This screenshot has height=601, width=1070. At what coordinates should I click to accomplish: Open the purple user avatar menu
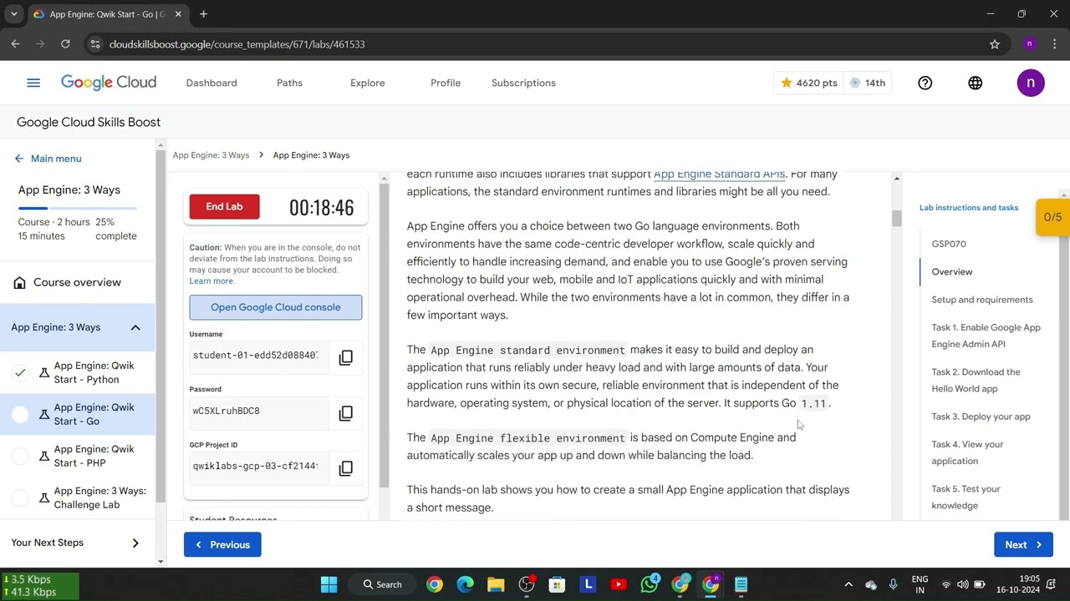[x=1031, y=83]
